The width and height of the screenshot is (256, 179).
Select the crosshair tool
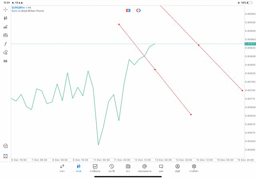click(x=6, y=9)
